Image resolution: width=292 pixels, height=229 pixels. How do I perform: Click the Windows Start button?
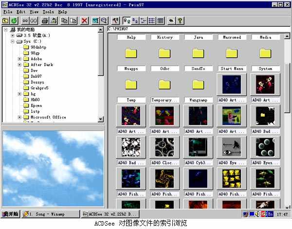click(x=10, y=214)
